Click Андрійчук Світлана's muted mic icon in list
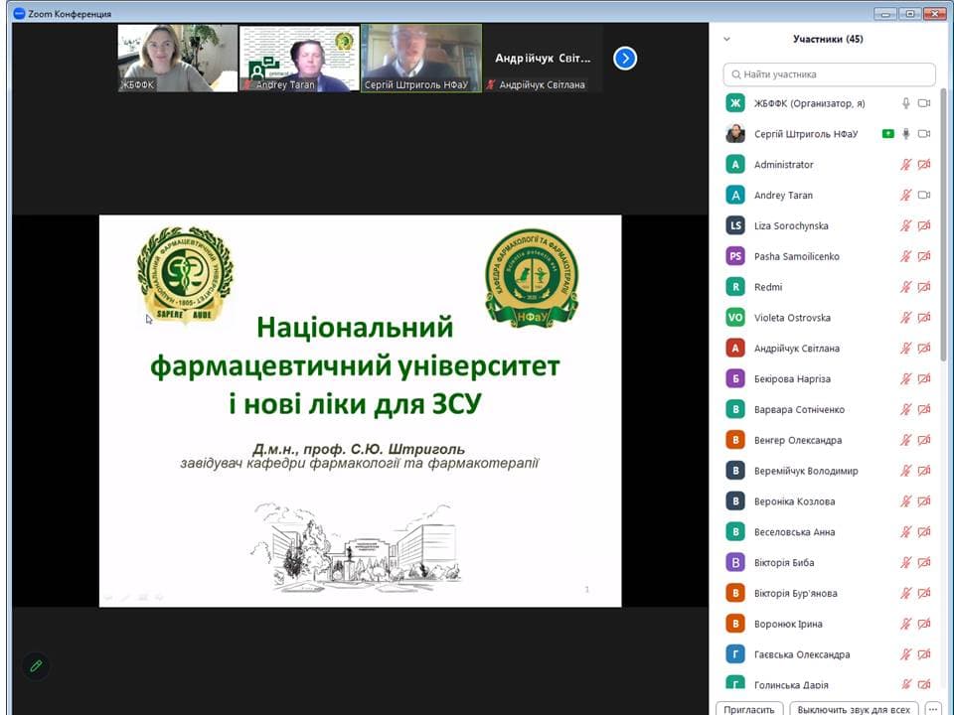 click(x=906, y=348)
